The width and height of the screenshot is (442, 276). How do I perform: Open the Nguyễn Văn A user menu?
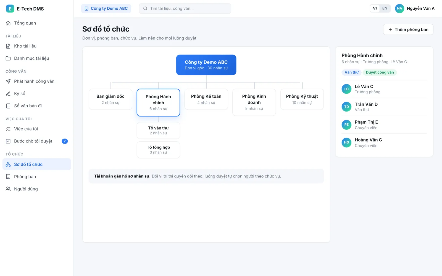tap(415, 9)
